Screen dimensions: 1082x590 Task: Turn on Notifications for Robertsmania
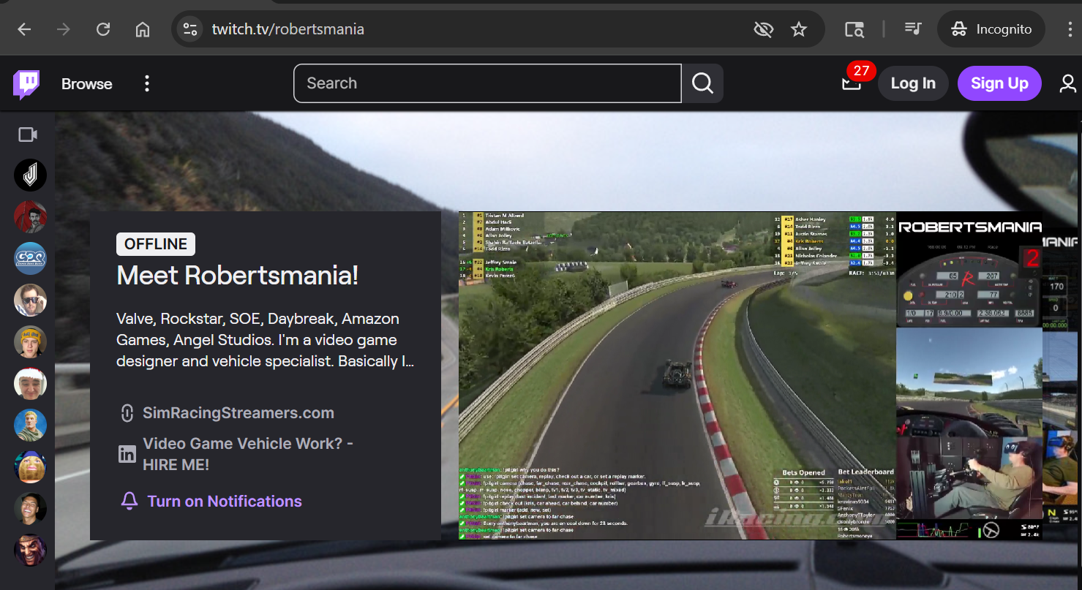(x=224, y=502)
